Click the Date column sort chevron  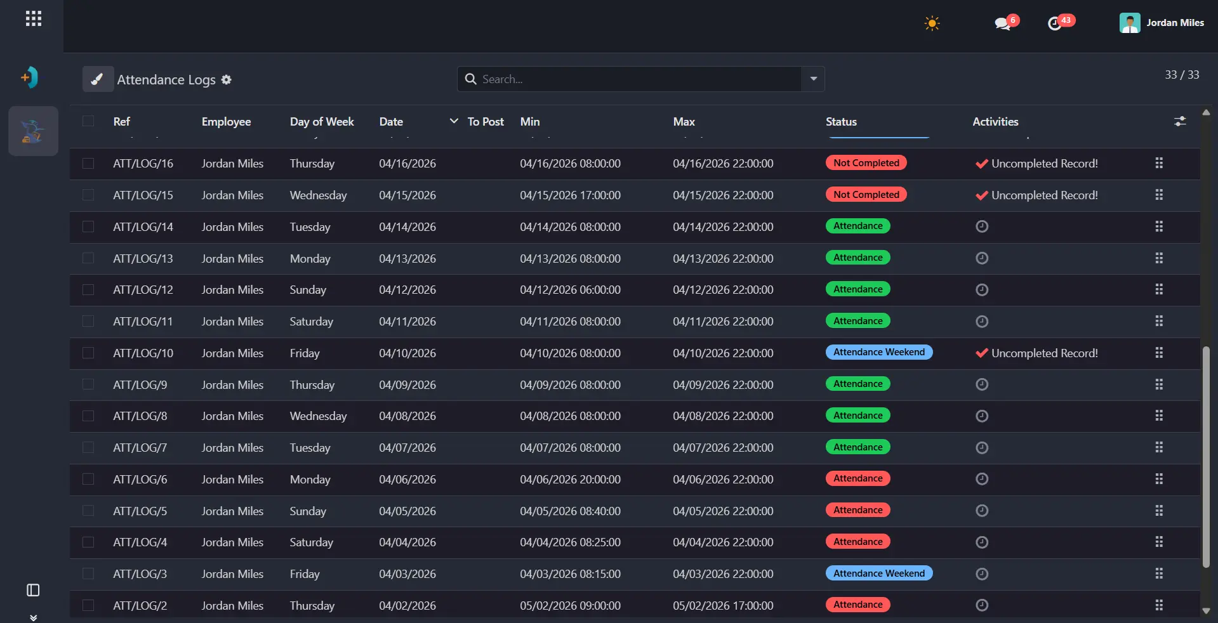[x=454, y=121]
